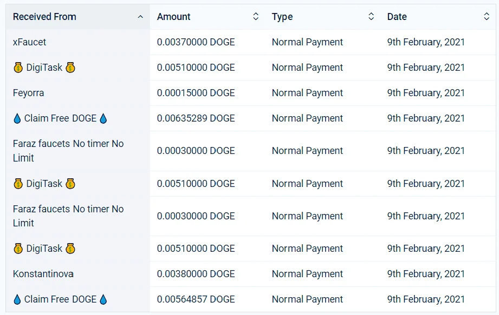Toggle the Type column sort arrows
Screen dimensions: 499x315
tap(371, 17)
